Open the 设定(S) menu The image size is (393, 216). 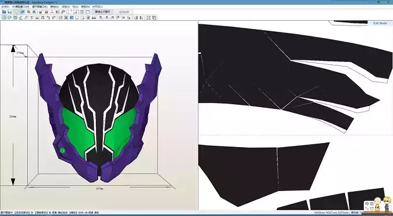66,6
